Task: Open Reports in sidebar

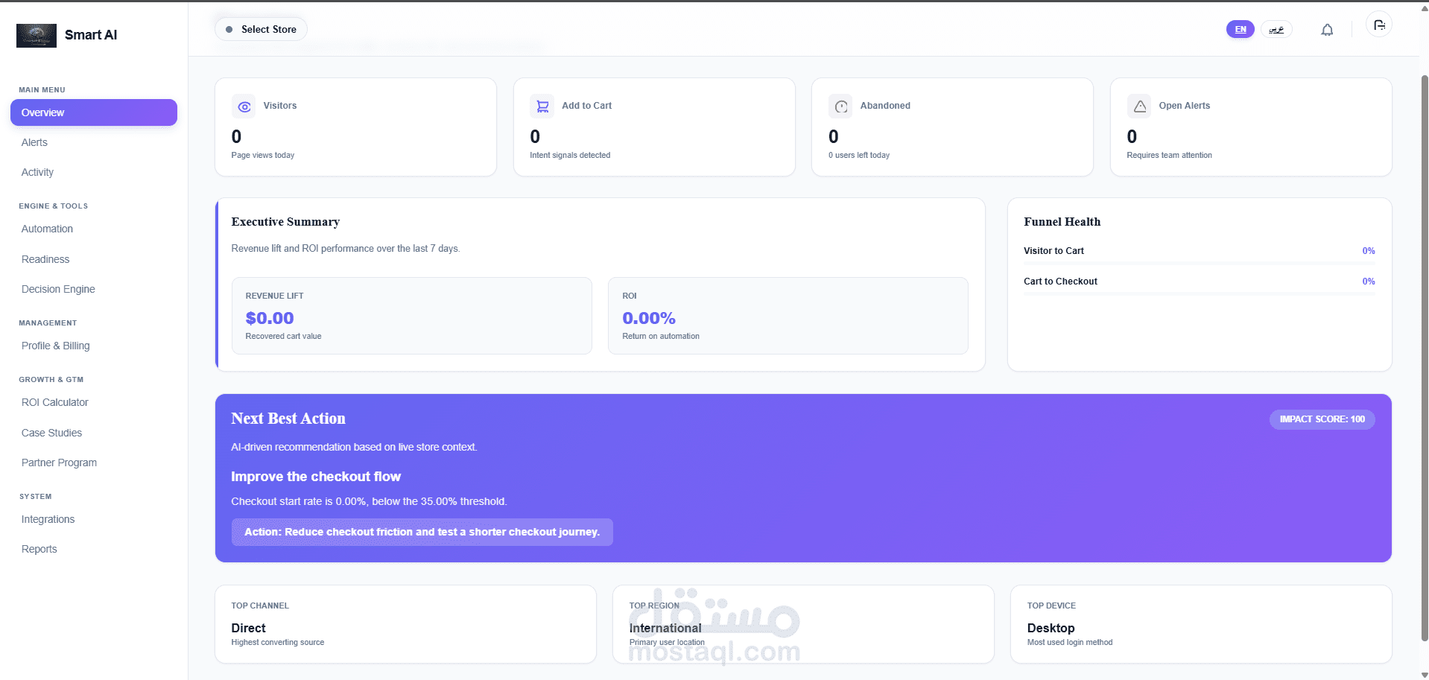Action: tap(39, 549)
